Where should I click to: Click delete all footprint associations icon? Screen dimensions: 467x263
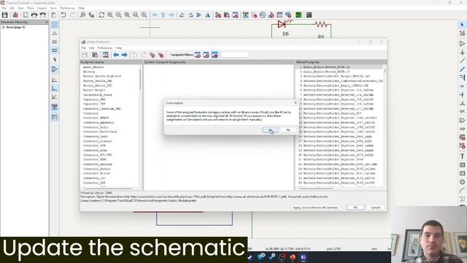click(x=161, y=55)
